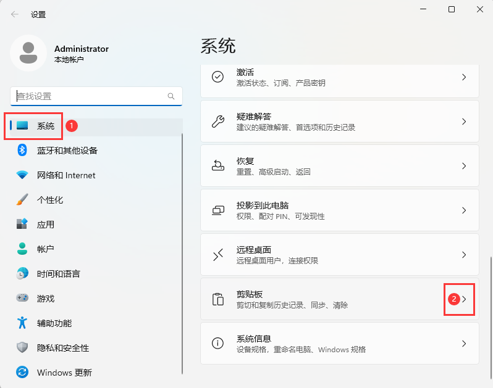
Task: Click the 辅助功能 accessibility icon
Action: pyautogui.click(x=22, y=323)
